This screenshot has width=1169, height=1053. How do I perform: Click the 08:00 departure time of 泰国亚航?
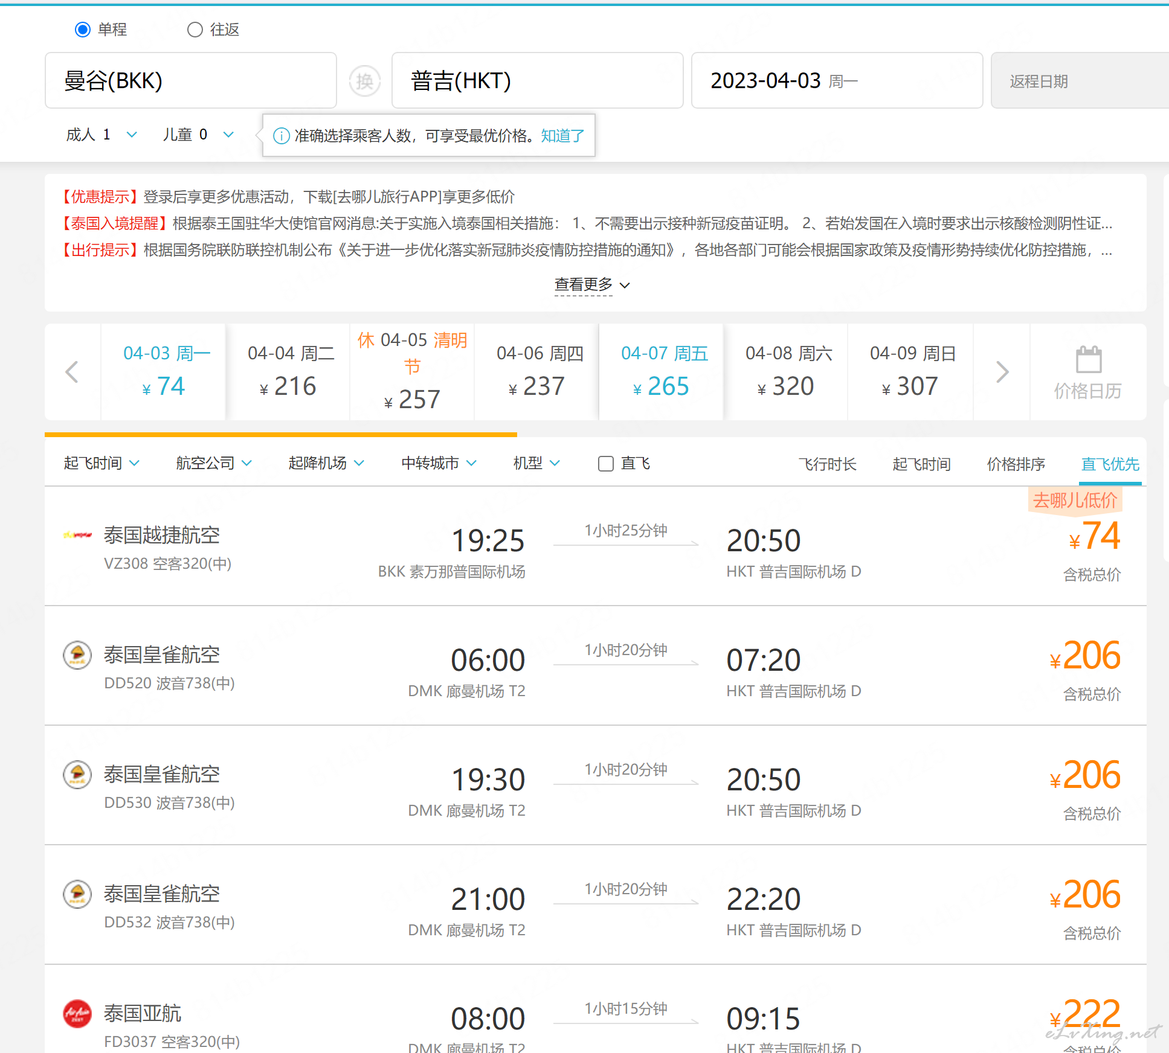click(x=488, y=1019)
